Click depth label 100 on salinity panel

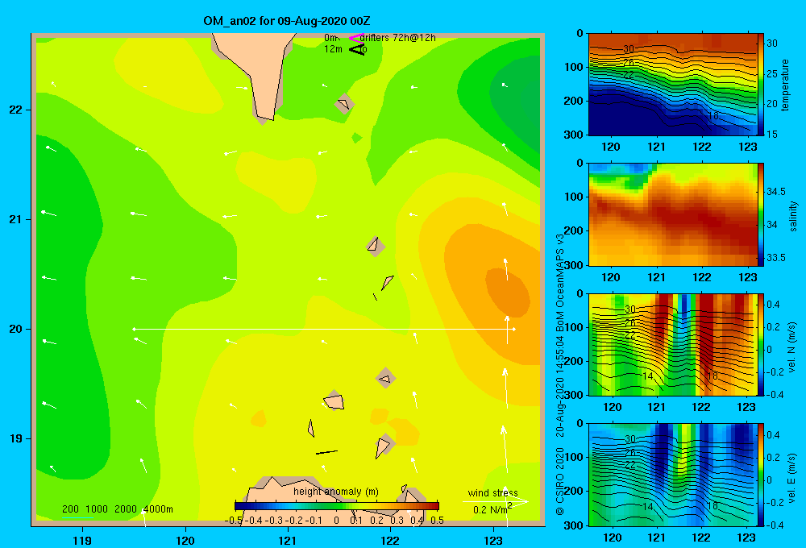[574, 197]
